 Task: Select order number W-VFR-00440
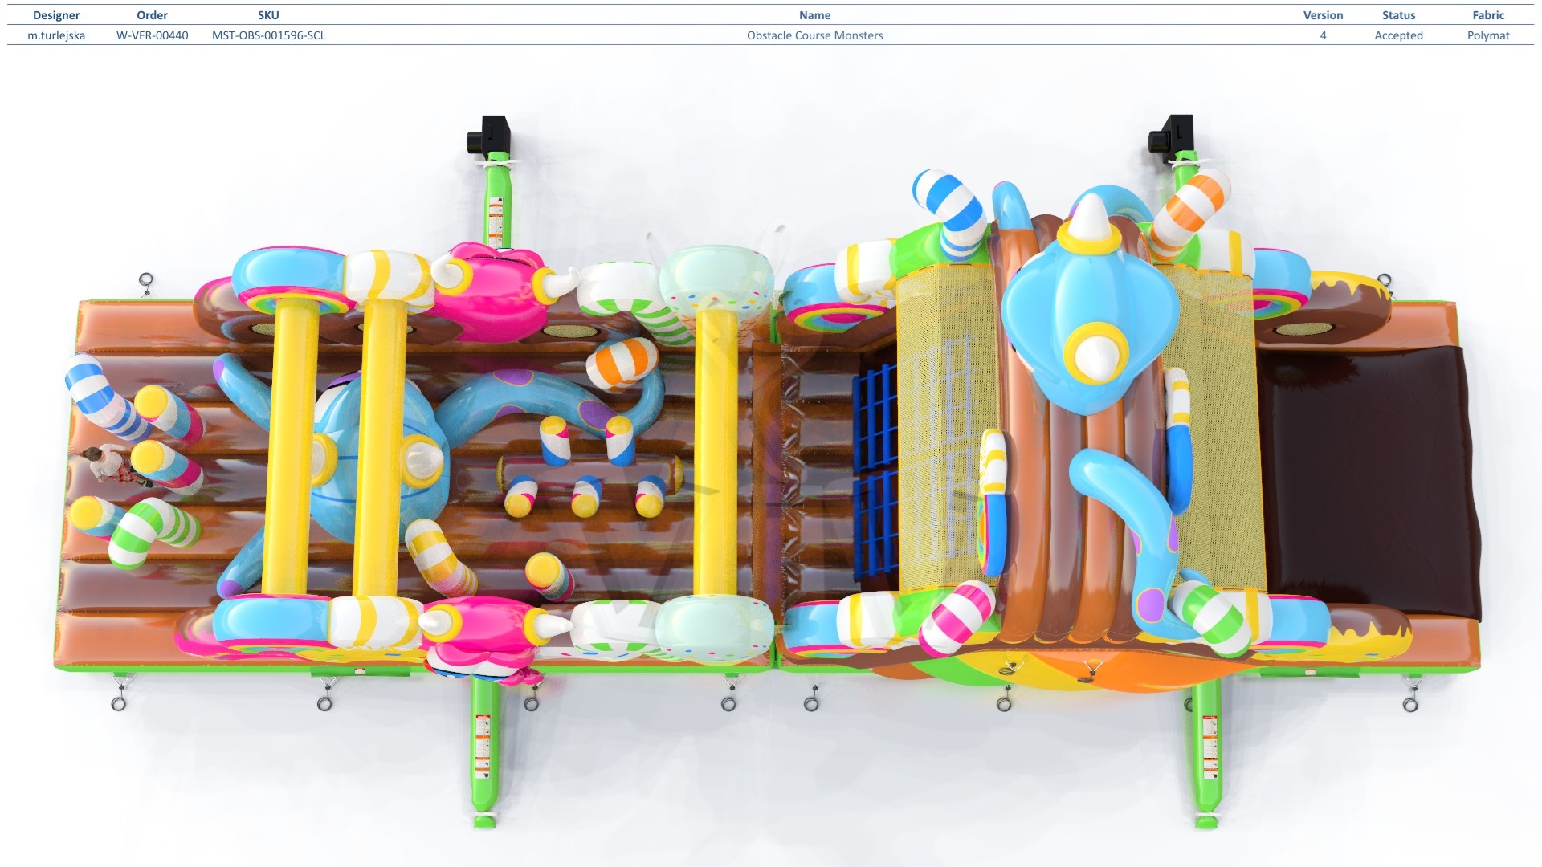(x=153, y=35)
